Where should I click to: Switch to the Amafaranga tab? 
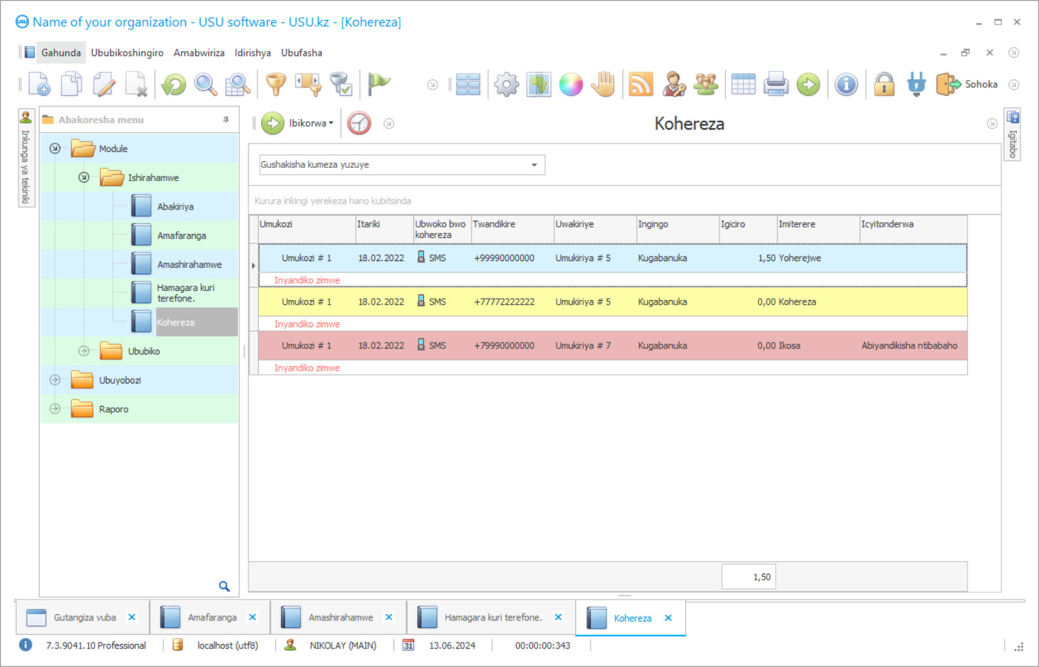pos(212,617)
